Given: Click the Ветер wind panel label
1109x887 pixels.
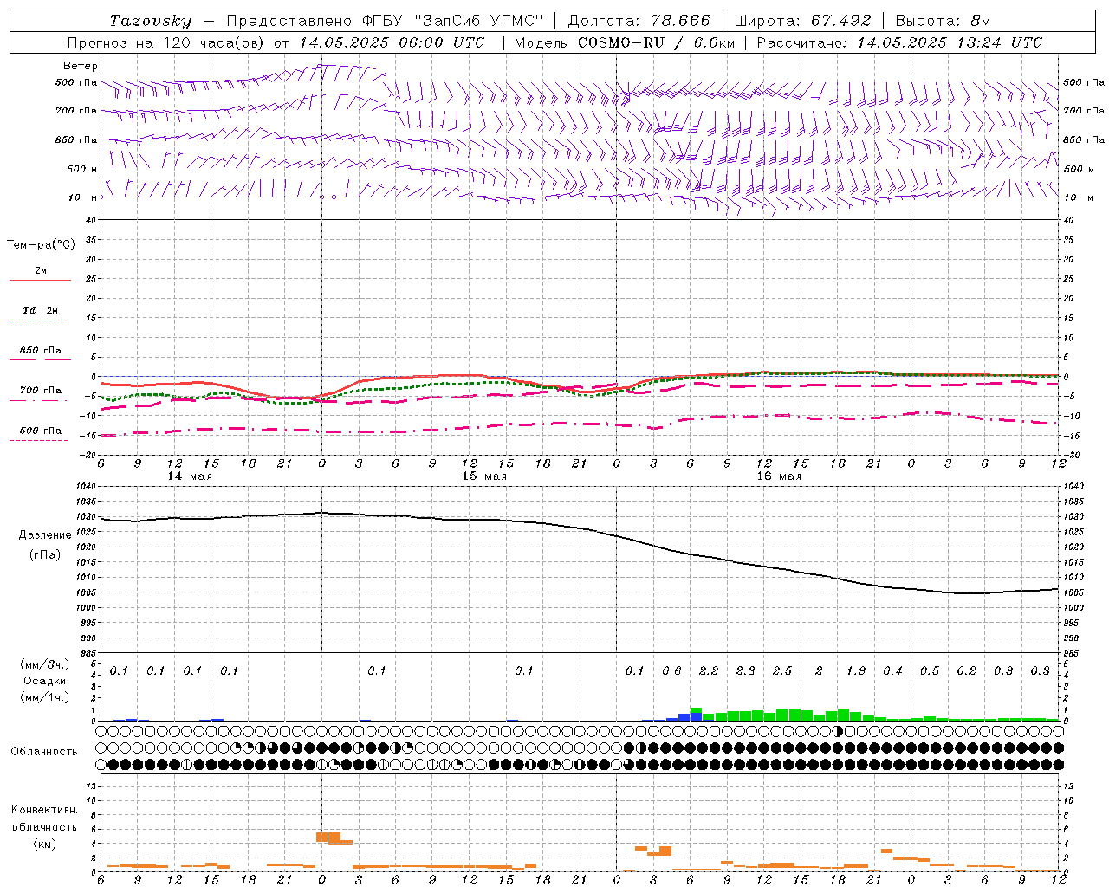Looking at the screenshot, I should coord(81,66).
